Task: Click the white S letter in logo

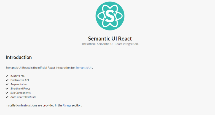Action: point(110,16)
